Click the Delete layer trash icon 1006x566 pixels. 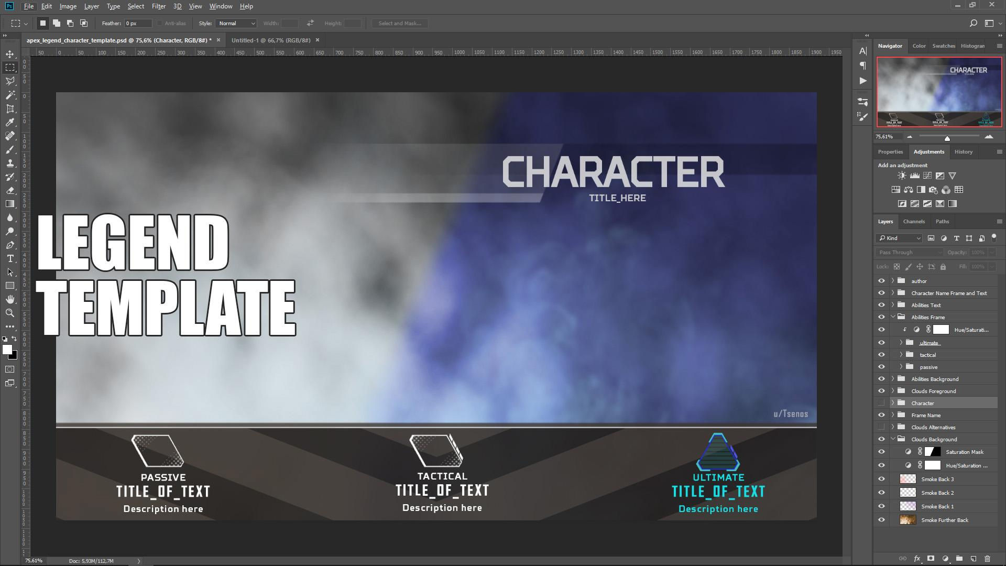[988, 559]
